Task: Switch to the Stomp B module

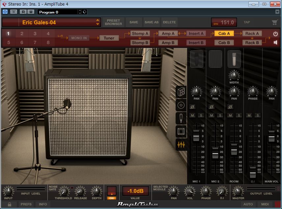Action: pyautogui.click(x=140, y=43)
